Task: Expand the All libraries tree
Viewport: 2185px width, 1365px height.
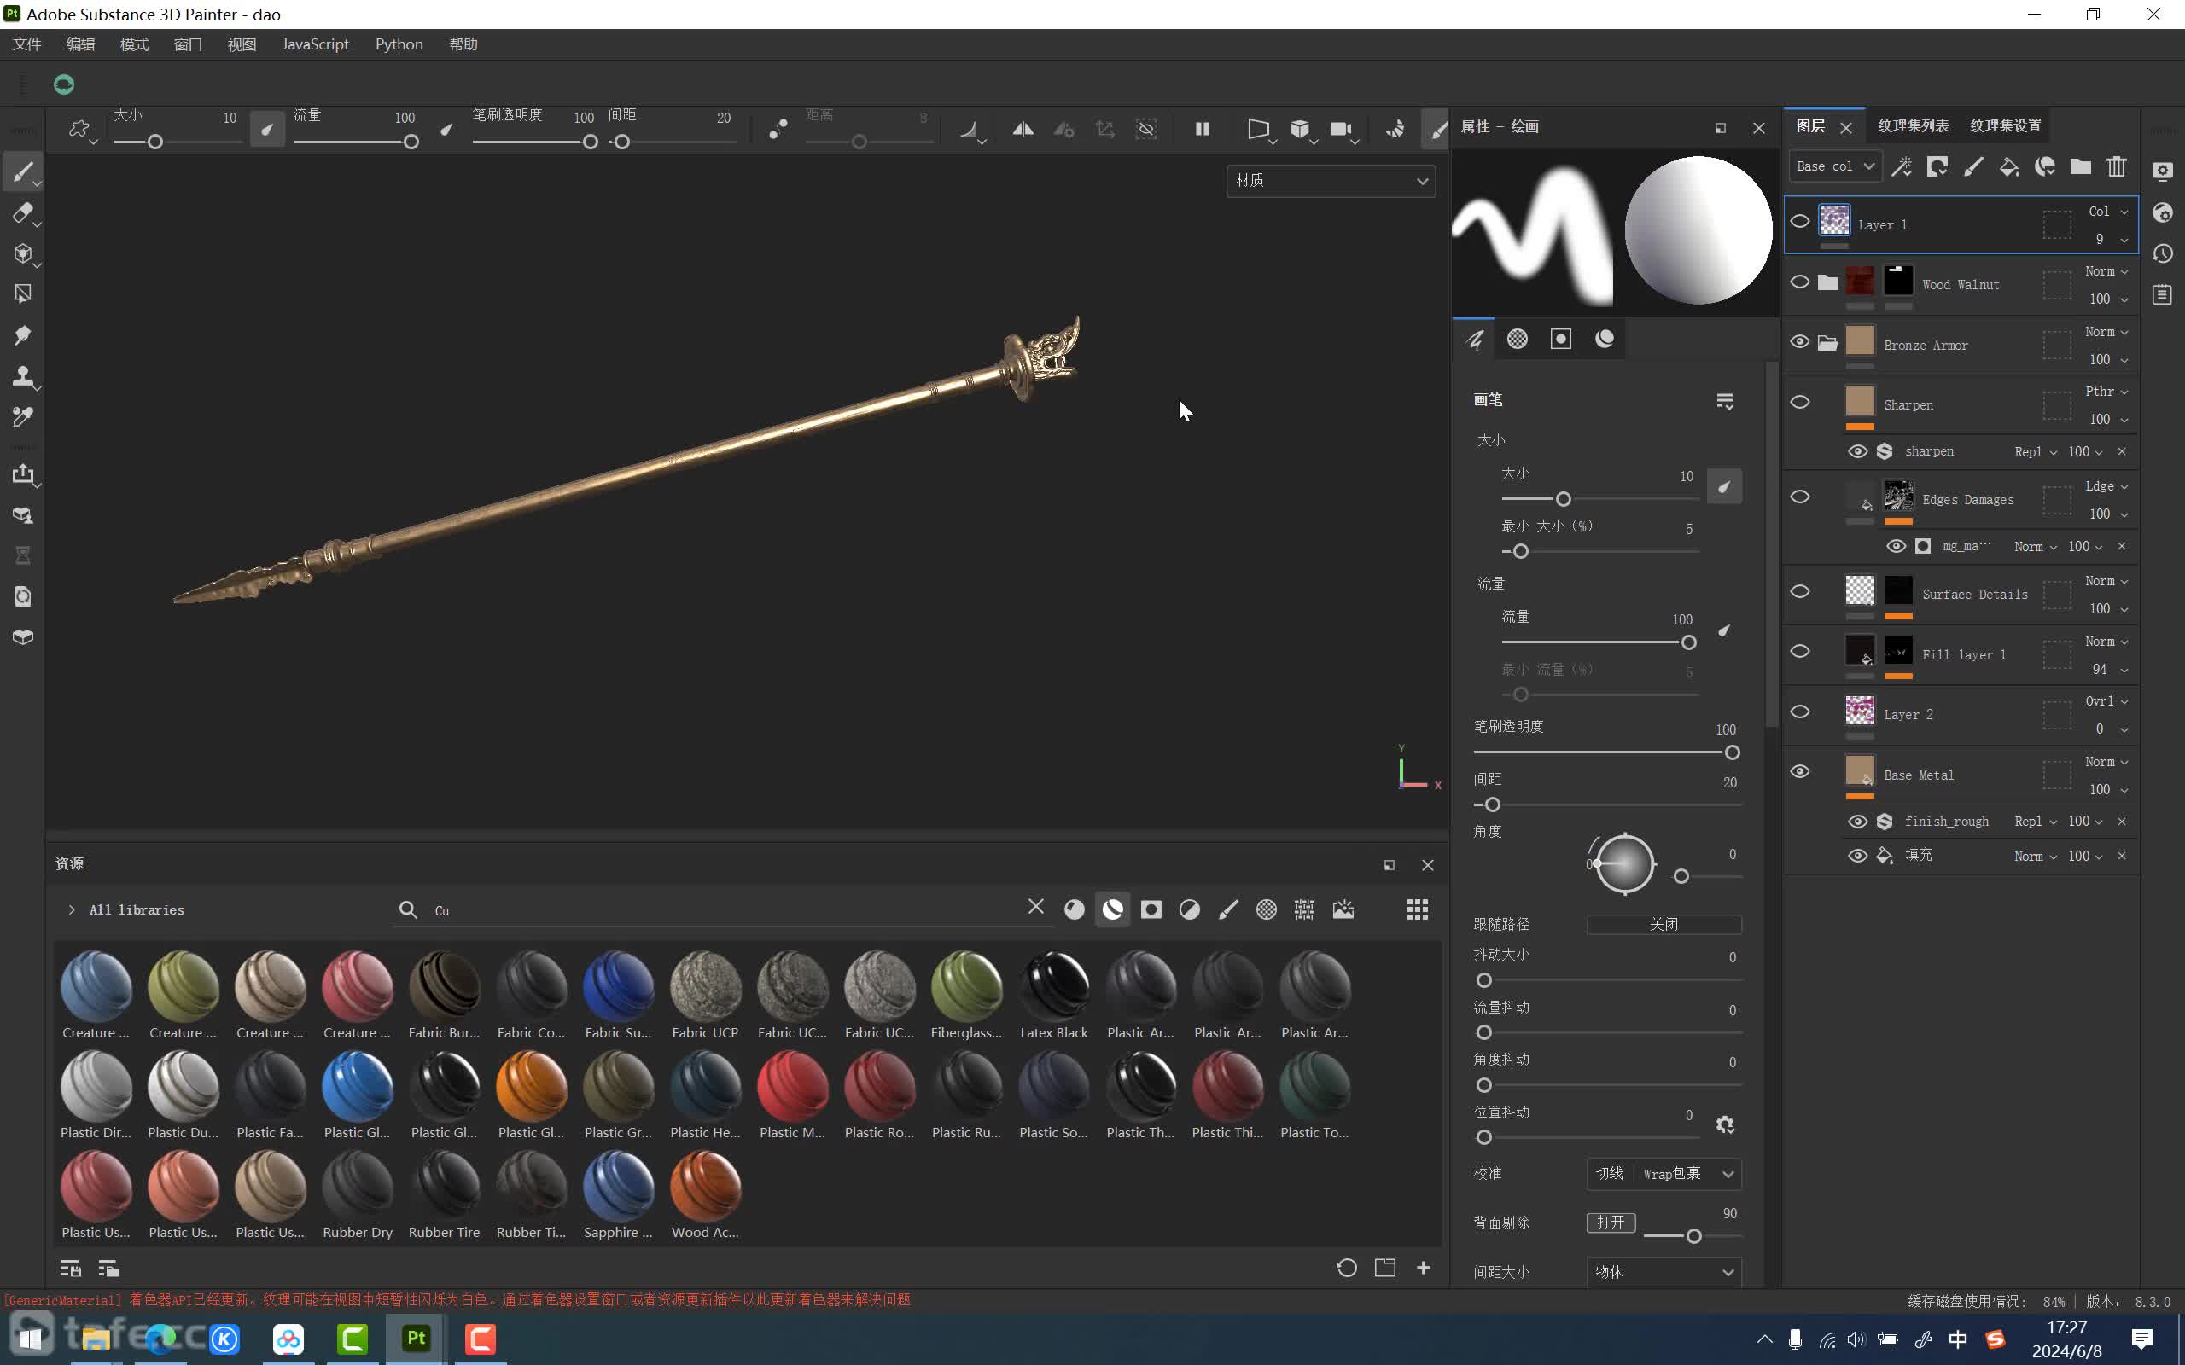Action: (x=72, y=909)
